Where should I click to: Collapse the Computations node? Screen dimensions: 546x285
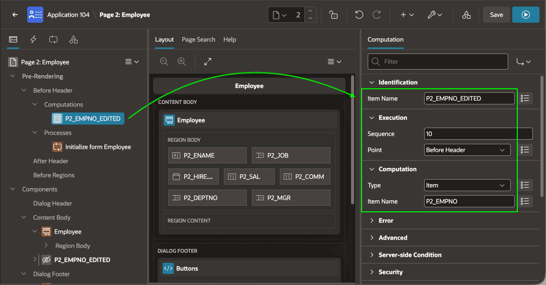(35, 104)
